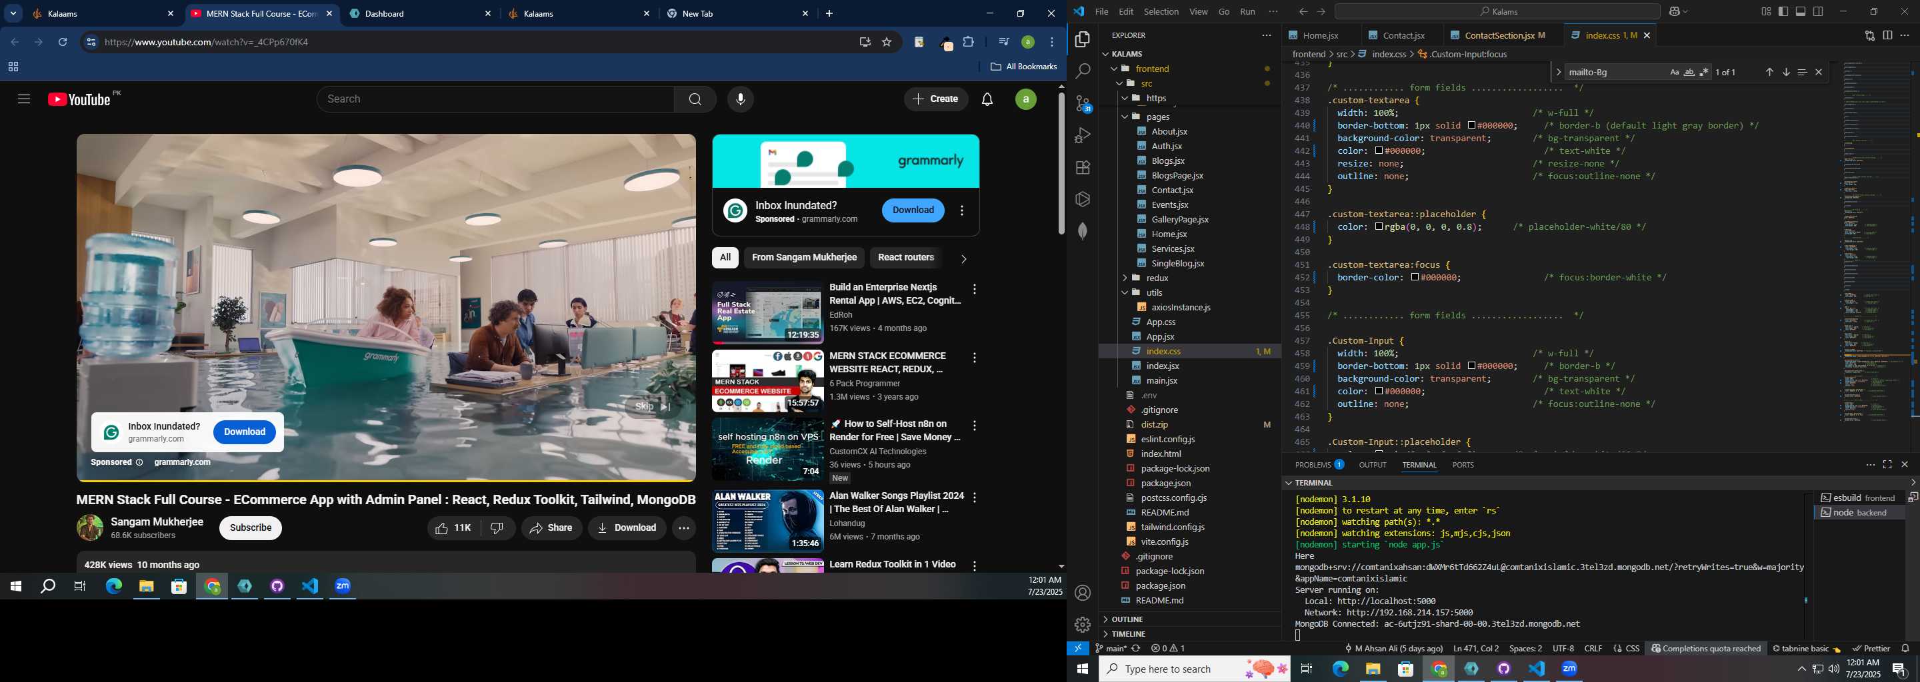Toggle Match Whole Word in find widget
The height and width of the screenshot is (682, 1920).
(1689, 72)
